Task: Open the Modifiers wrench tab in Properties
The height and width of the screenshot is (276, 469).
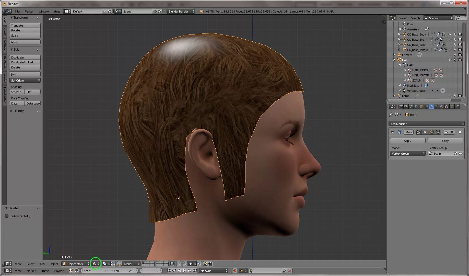Action: click(432, 107)
